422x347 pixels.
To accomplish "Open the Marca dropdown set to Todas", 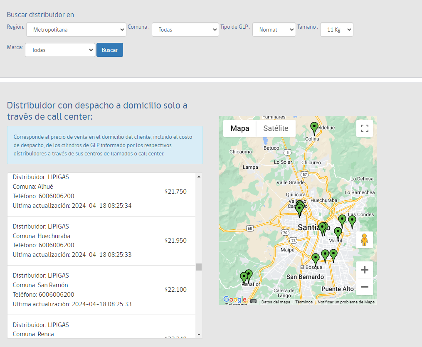I will [x=60, y=50].
